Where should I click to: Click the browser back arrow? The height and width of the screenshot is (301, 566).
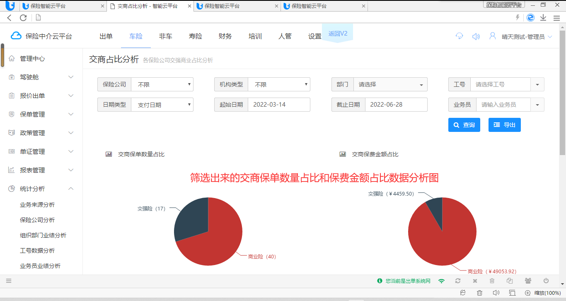click(x=10, y=18)
